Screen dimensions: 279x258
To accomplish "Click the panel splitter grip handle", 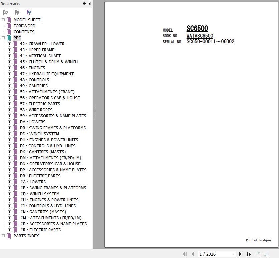I will pos(95,112).
